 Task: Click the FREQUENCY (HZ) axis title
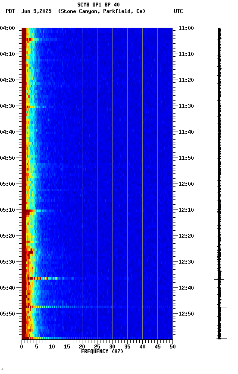coord(102,351)
